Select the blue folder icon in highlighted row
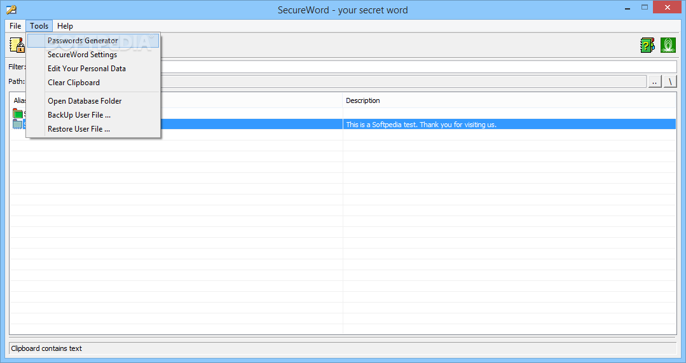The width and height of the screenshot is (686, 363). point(18,124)
